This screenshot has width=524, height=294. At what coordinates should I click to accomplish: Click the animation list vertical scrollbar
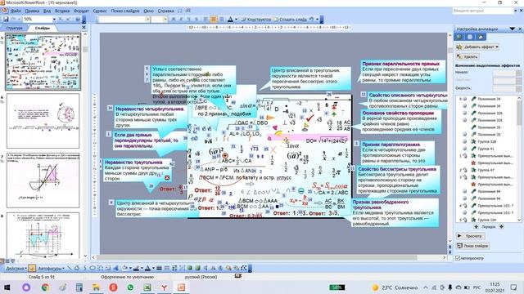coord(519,158)
